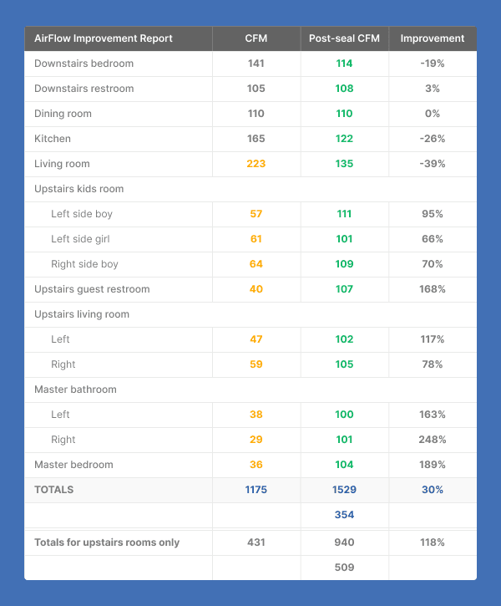Select the upstairs difference value 509
The image size is (501, 606).
click(x=344, y=568)
